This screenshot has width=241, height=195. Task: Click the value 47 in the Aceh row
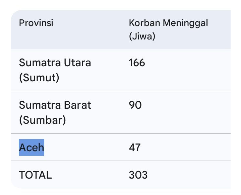click(135, 148)
